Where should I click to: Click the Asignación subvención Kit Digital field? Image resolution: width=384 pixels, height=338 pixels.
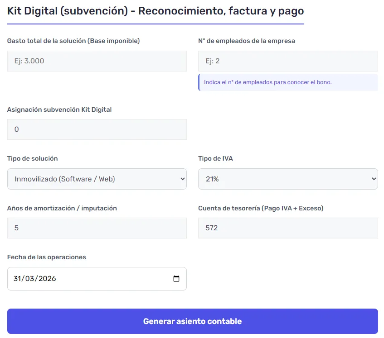(x=97, y=129)
